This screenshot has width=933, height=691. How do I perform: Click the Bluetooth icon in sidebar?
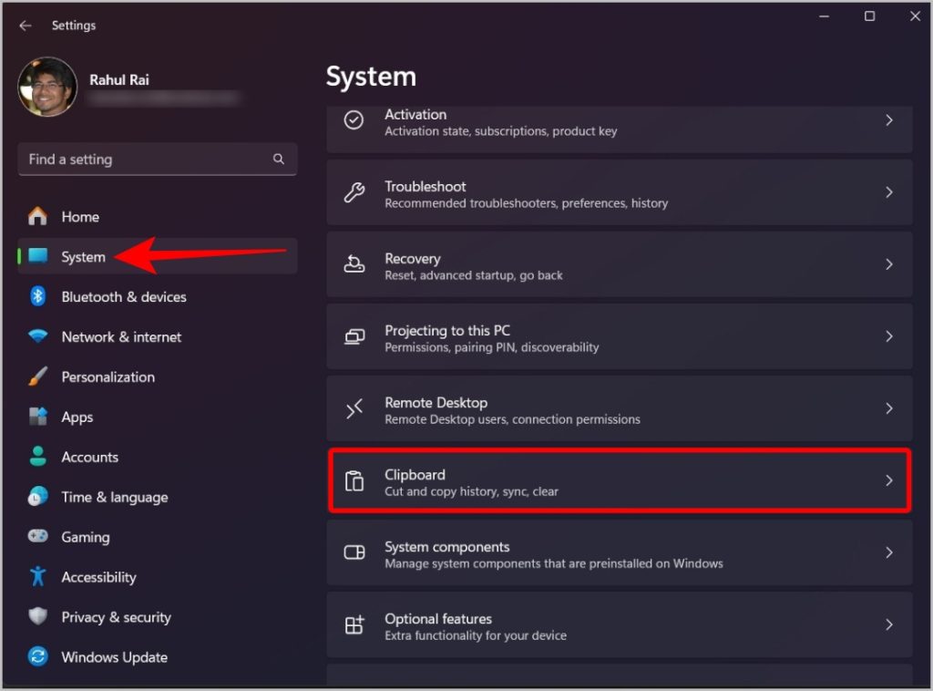[x=38, y=295]
